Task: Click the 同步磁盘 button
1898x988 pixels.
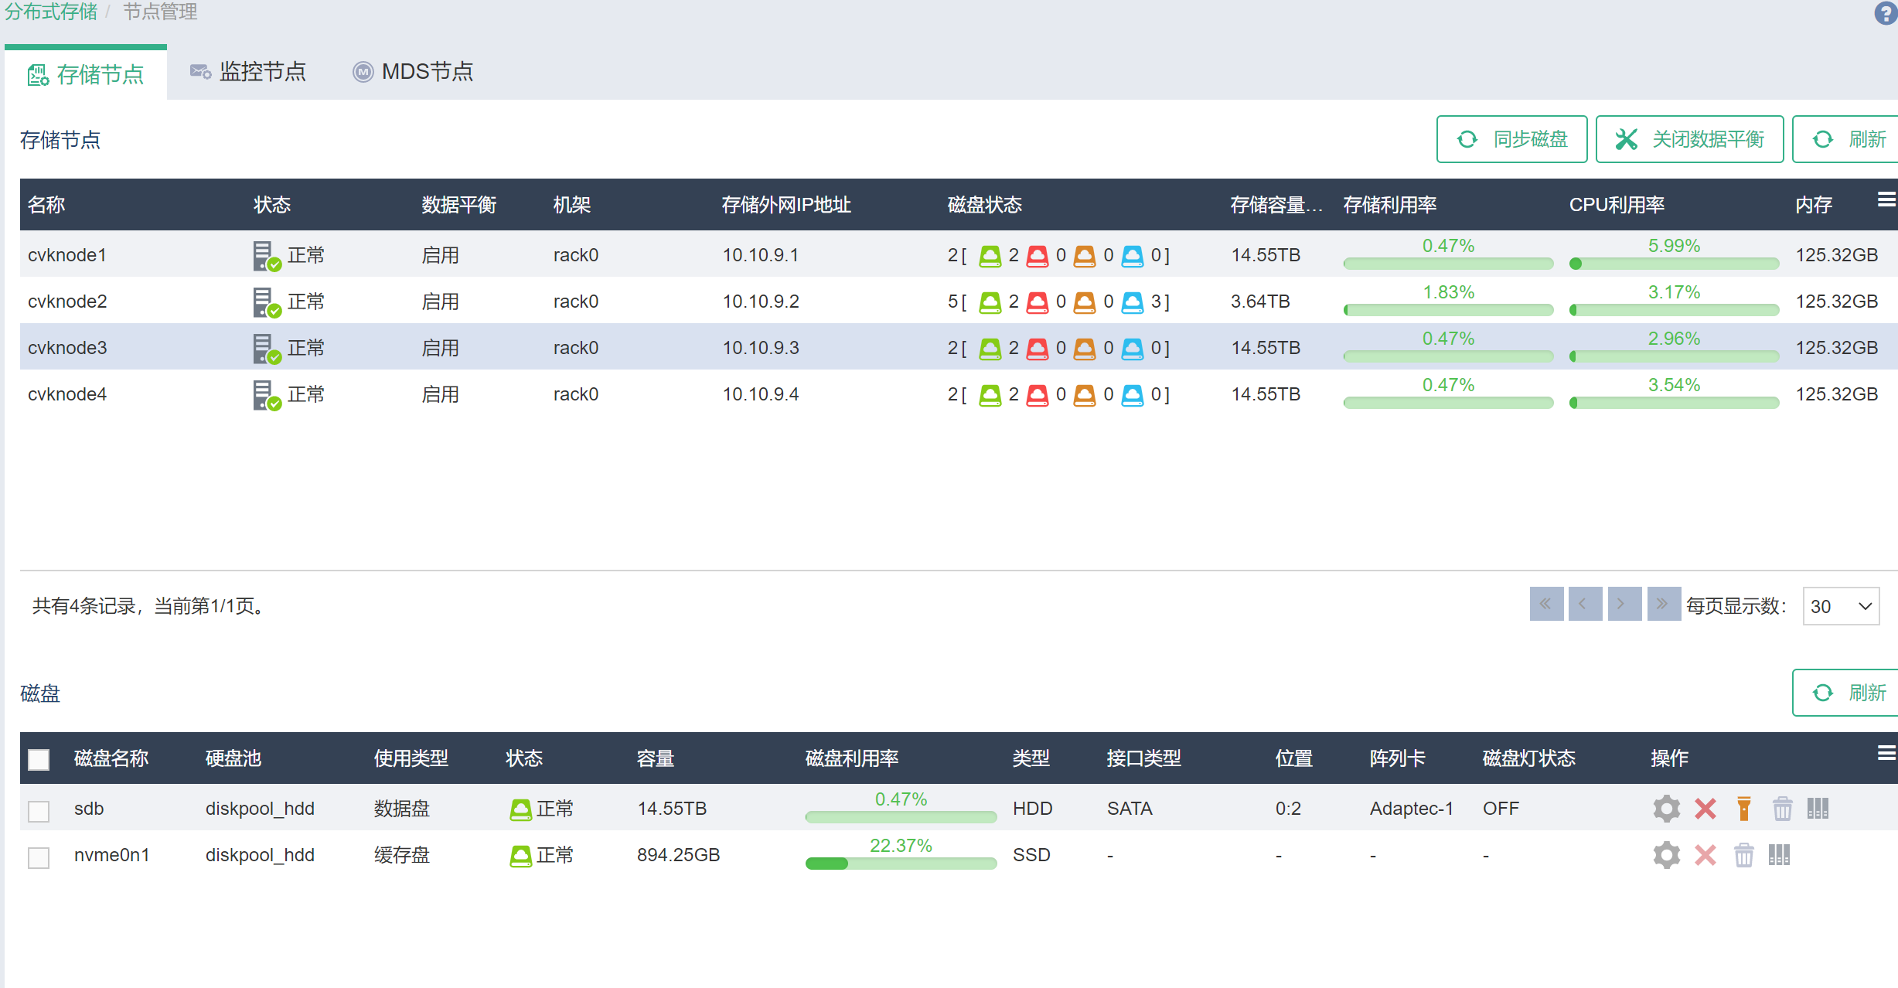Action: coord(1511,139)
